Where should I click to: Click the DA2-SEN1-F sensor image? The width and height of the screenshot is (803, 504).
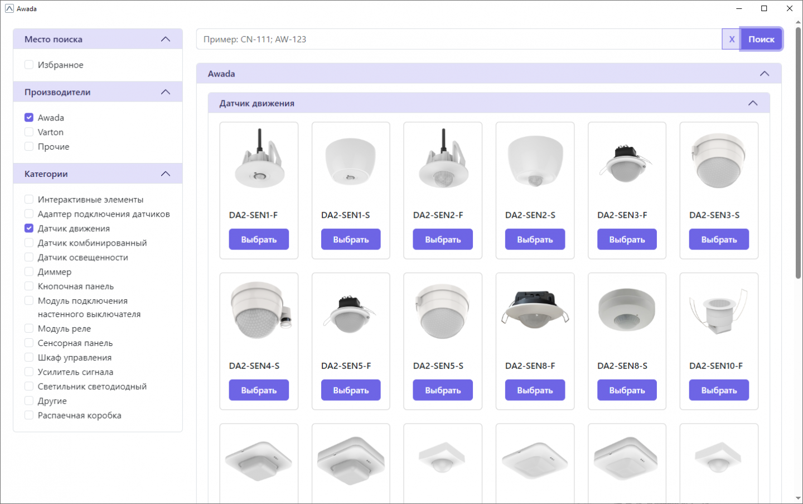point(259,160)
